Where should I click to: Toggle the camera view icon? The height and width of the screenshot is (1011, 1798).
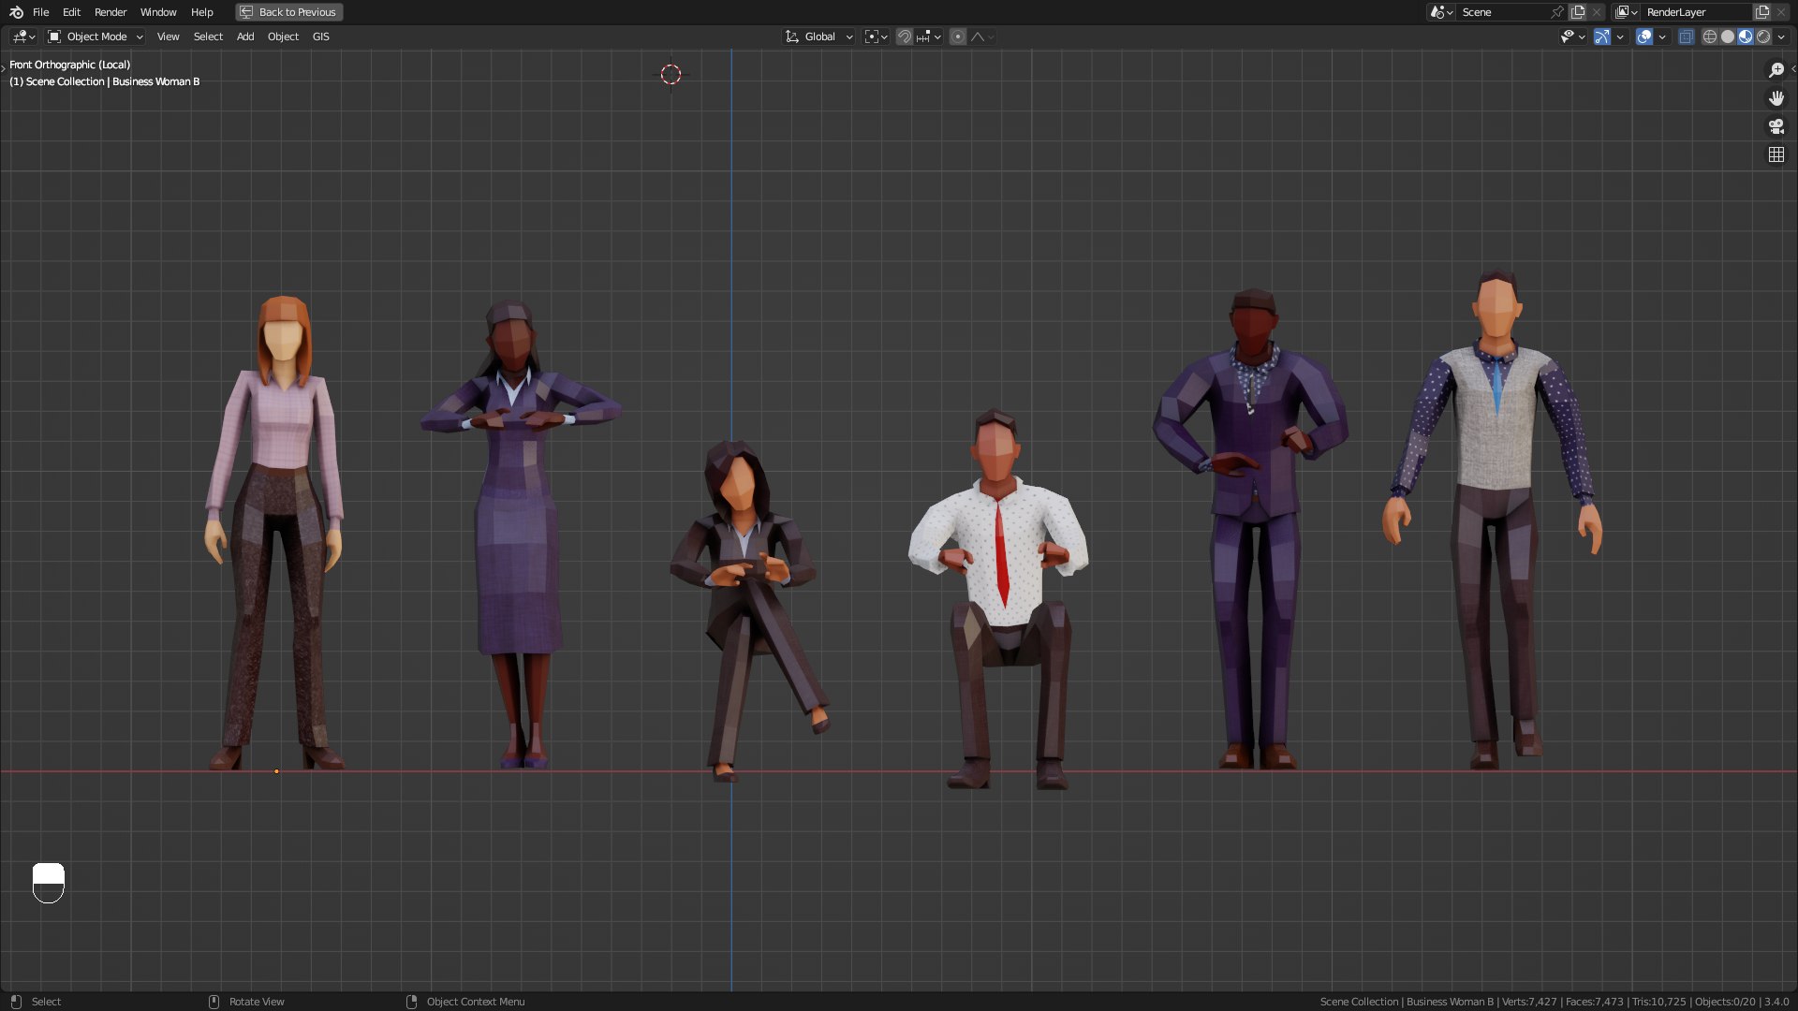(1776, 126)
